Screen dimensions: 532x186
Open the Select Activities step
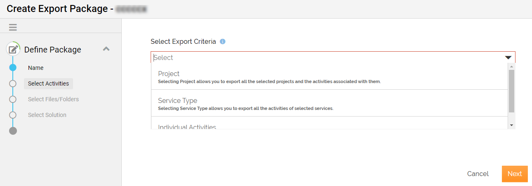tap(48, 83)
